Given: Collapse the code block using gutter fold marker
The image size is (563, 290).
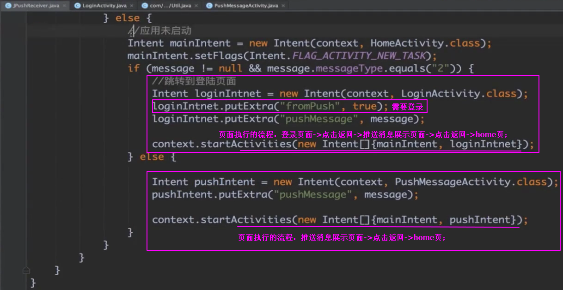Looking at the screenshot, I should coord(26,270).
